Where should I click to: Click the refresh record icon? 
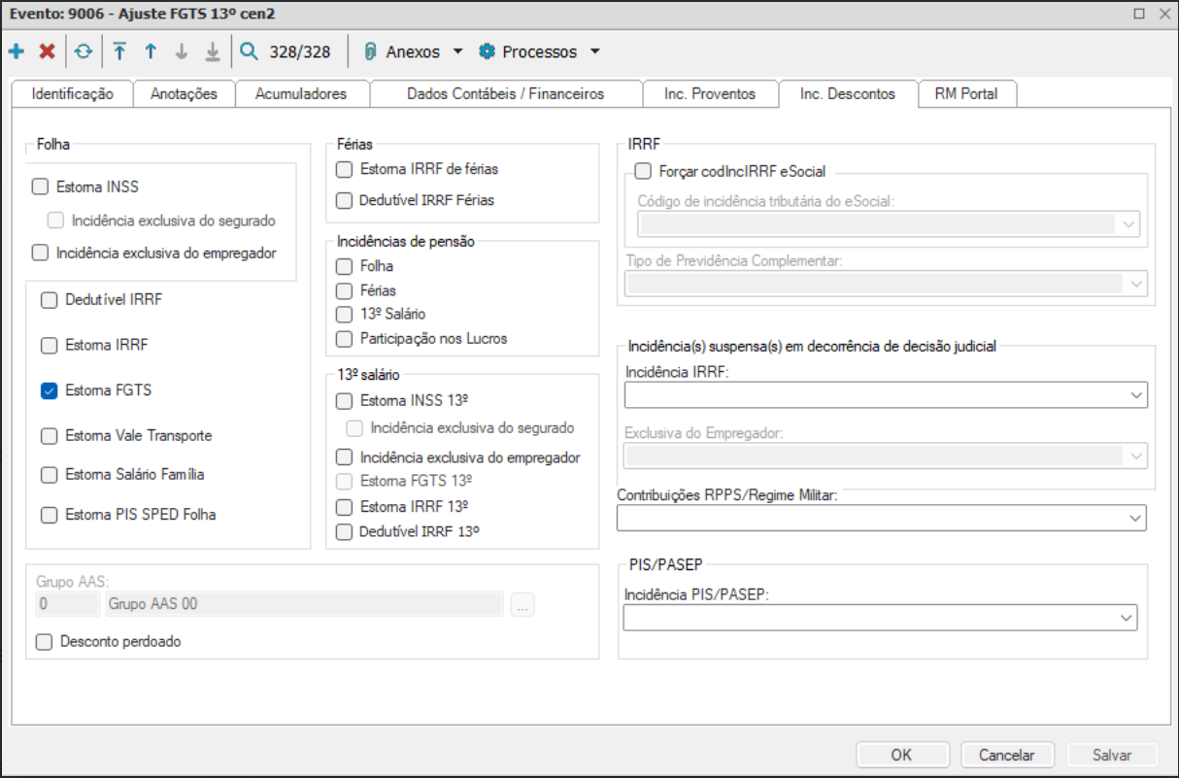click(x=84, y=51)
